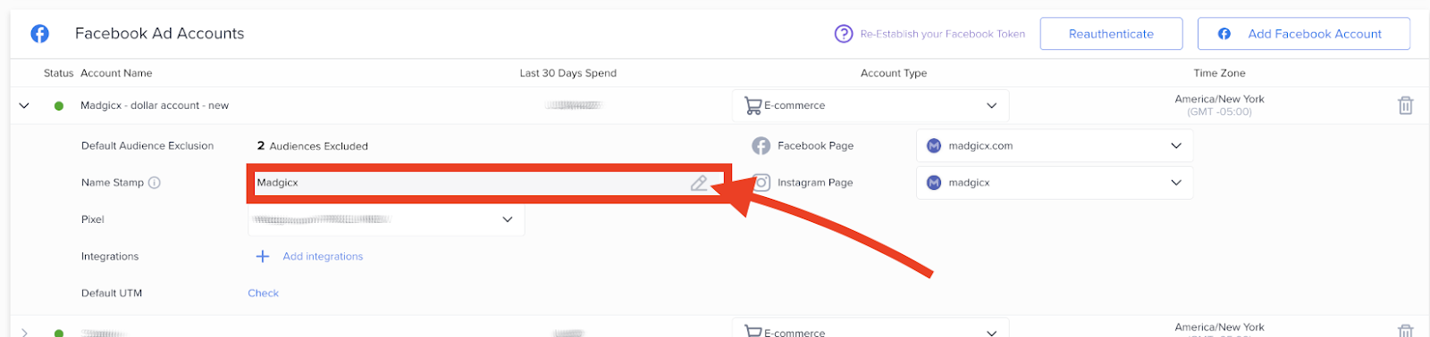Click the Name Stamp info icon

point(155,183)
